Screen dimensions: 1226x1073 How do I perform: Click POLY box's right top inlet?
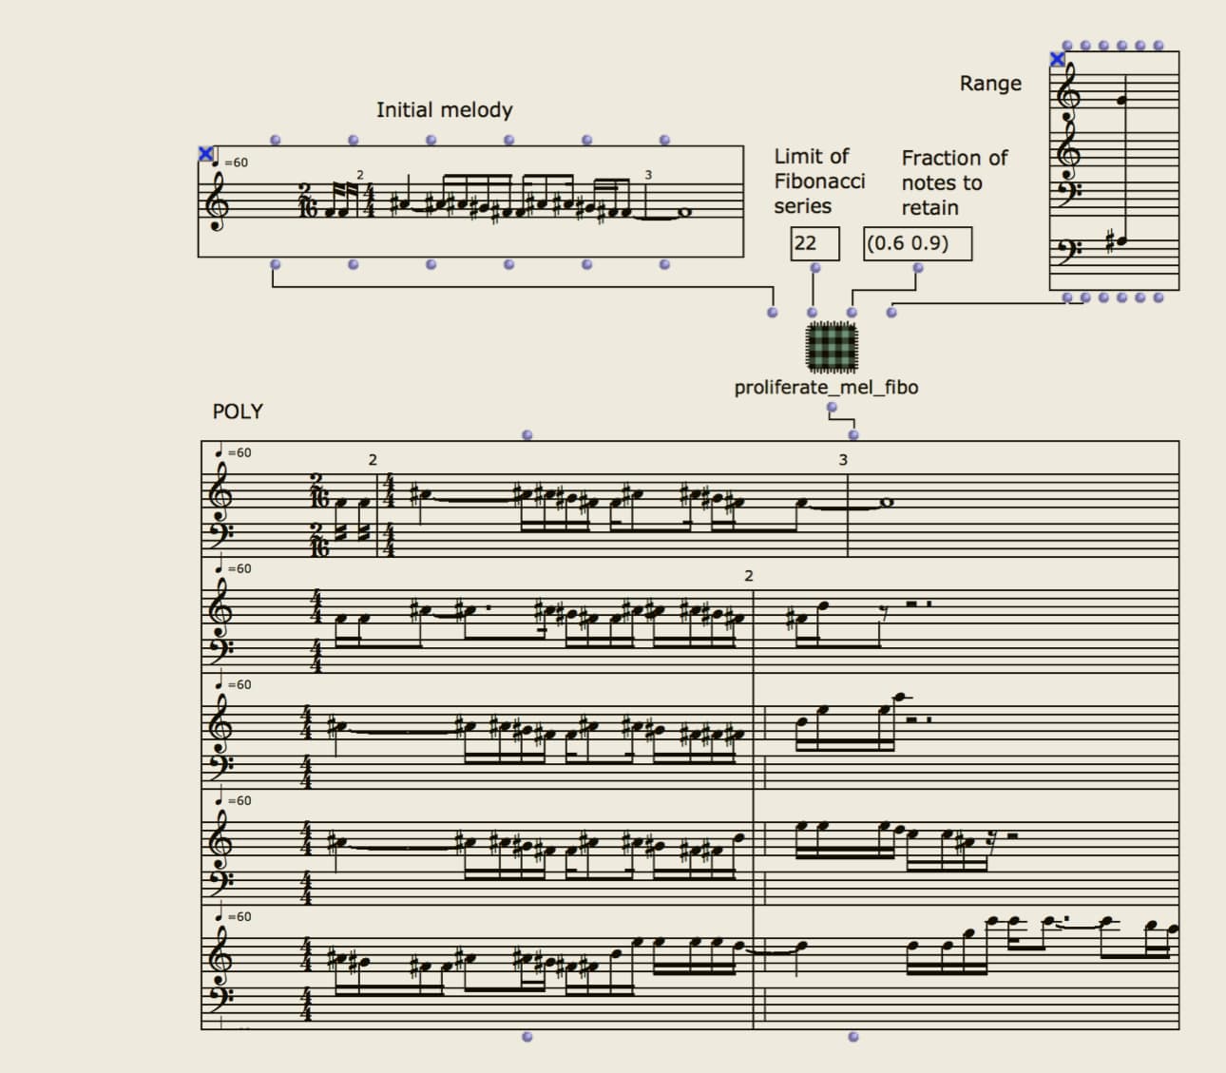(x=852, y=435)
